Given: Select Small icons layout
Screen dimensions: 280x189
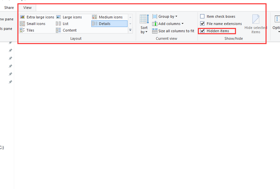Looking at the screenshot, I should click(x=33, y=24).
